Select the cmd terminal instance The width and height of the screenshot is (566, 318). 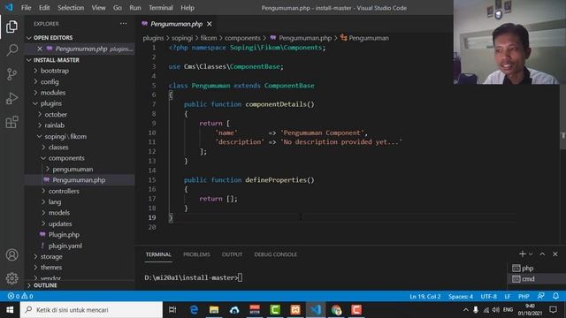[536, 279]
